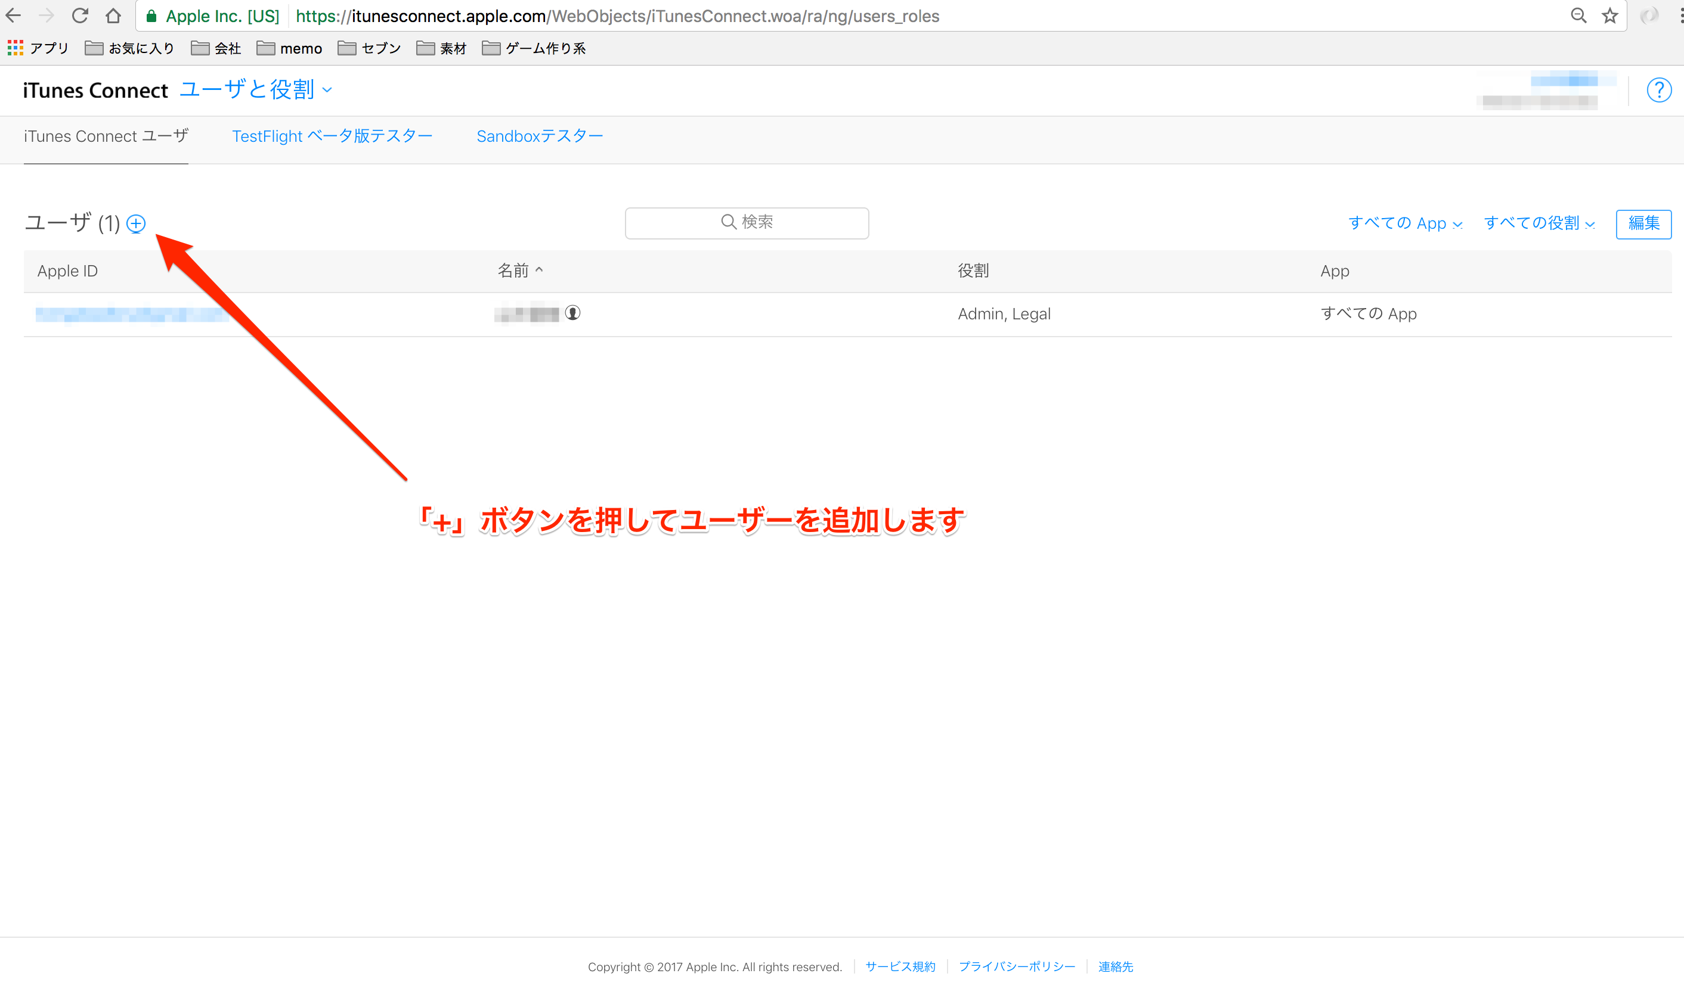The image size is (1684, 995).
Task: Switch to the Sandboxテスター tab
Action: [x=540, y=136]
